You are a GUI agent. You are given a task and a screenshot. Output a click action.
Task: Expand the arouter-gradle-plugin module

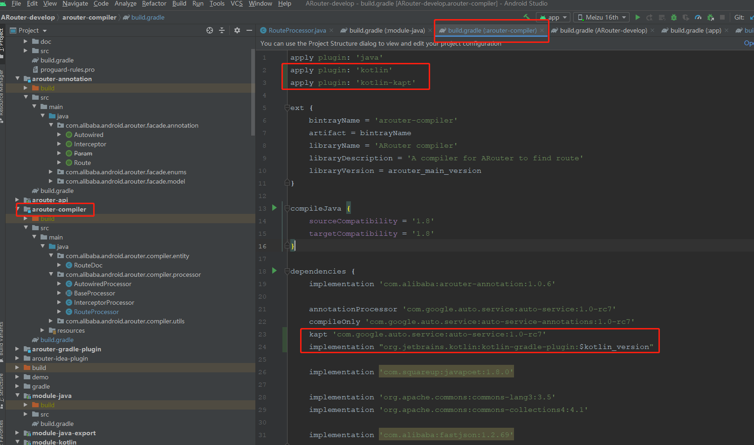coord(17,349)
